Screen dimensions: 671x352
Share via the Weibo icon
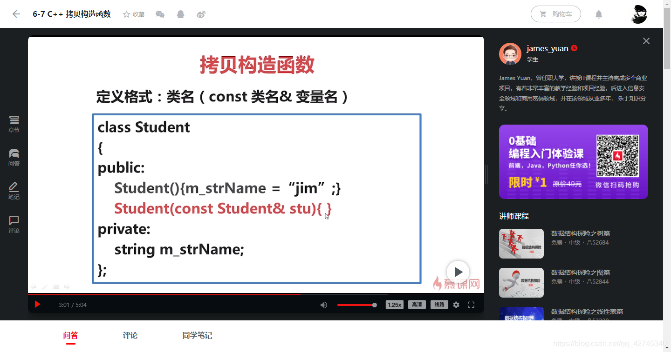[x=201, y=14]
